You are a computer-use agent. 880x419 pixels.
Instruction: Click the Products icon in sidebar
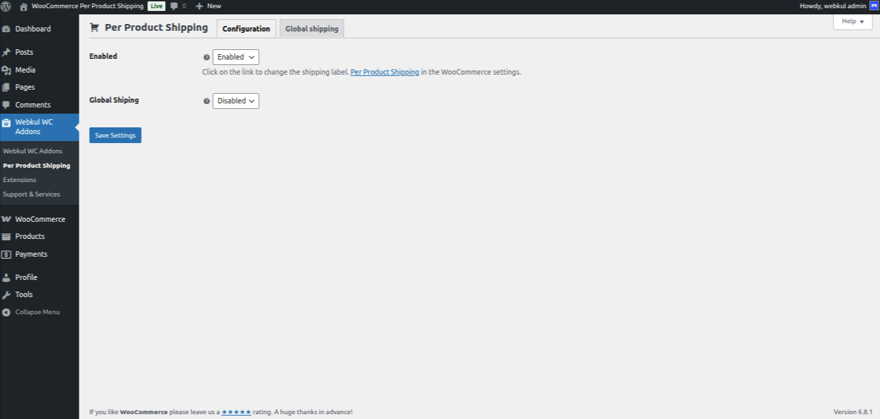[x=8, y=236]
